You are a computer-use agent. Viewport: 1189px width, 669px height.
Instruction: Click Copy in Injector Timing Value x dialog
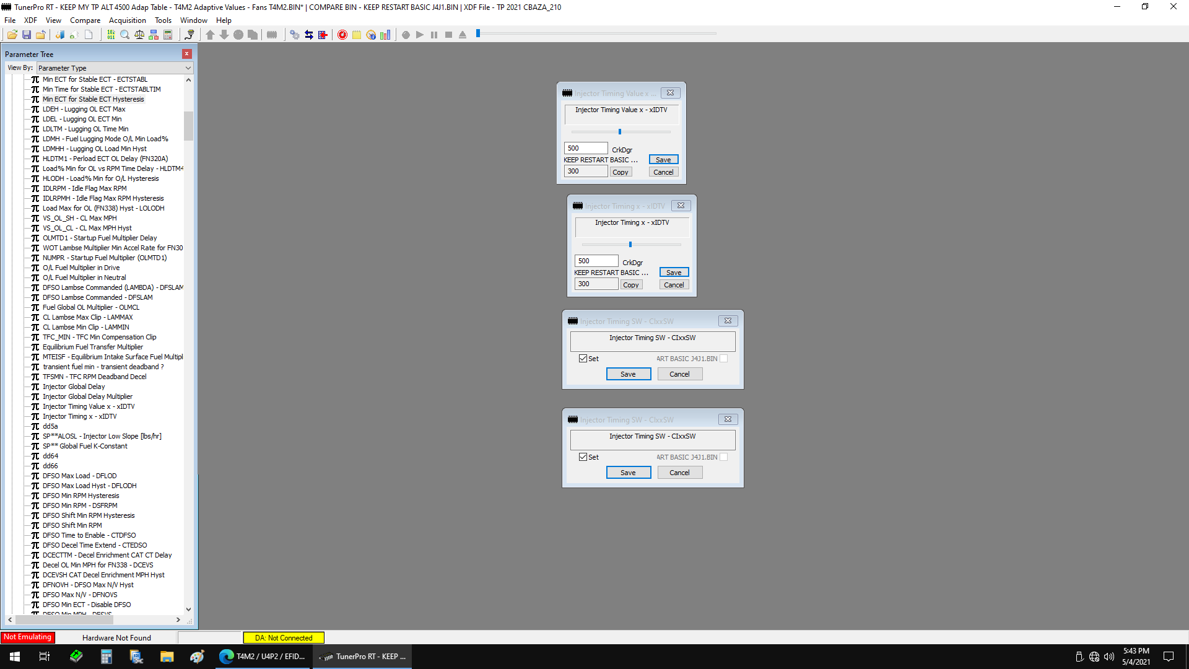pos(620,172)
